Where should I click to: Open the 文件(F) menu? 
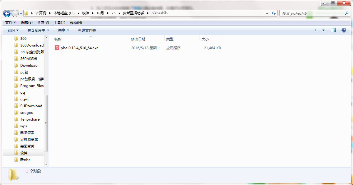pos(11,23)
